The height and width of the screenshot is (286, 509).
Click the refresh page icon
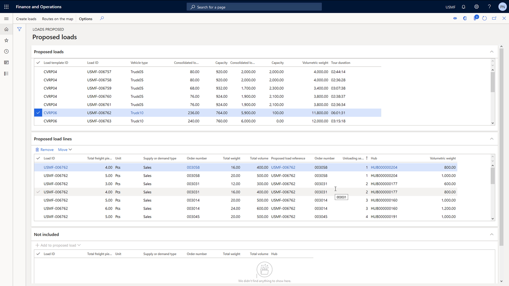click(x=484, y=18)
